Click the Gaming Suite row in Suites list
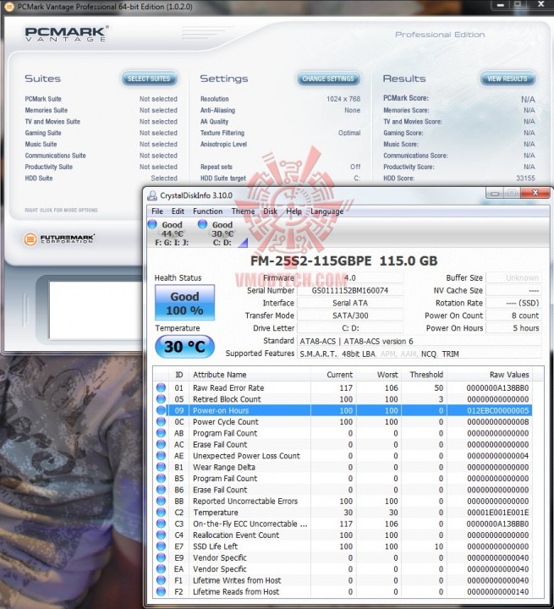 [101, 133]
